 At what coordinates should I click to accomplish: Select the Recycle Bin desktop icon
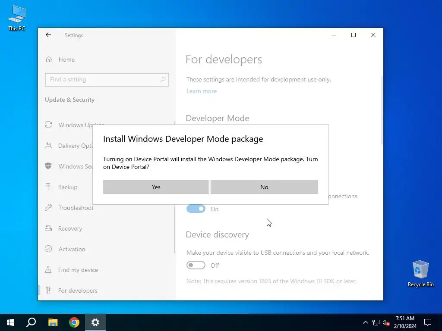(420, 273)
